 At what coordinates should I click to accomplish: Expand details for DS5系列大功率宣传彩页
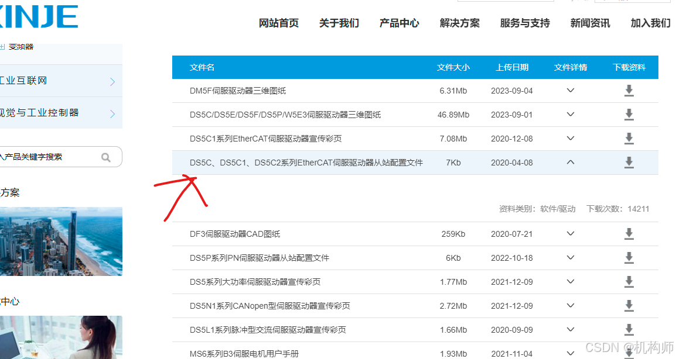point(571,281)
